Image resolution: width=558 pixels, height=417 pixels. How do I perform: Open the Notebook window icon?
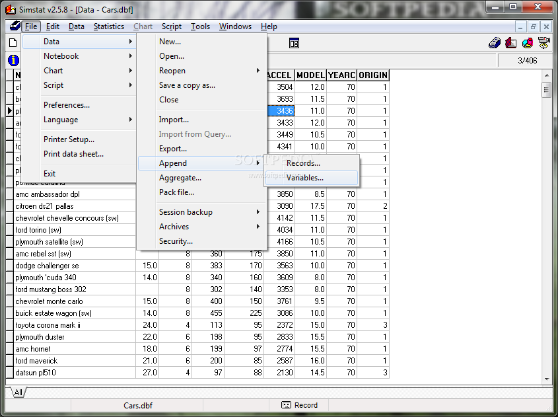coord(510,43)
